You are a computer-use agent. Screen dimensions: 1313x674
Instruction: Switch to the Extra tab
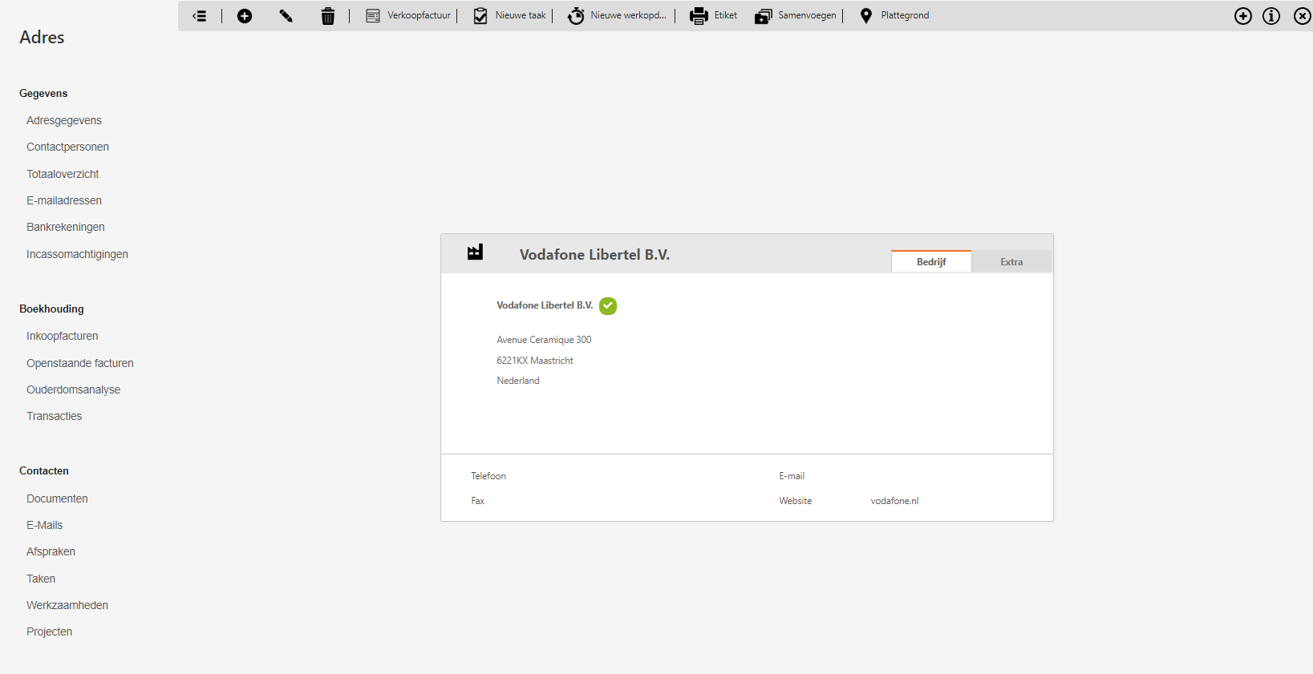(1011, 262)
